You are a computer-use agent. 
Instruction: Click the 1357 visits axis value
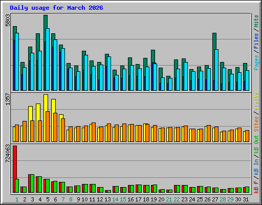[8, 99]
